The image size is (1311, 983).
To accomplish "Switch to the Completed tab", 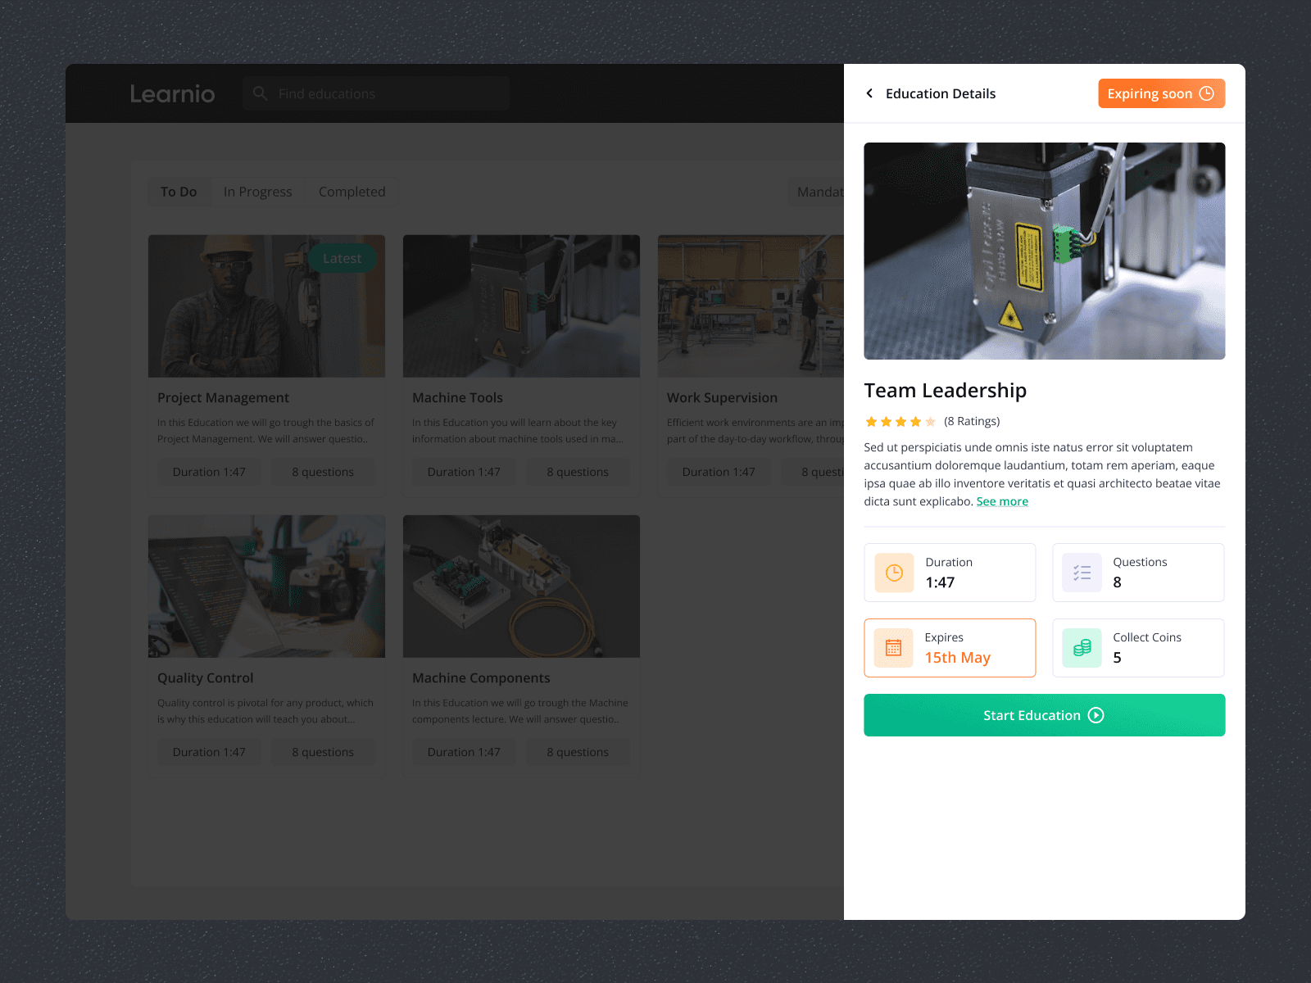I will pyautogui.click(x=352, y=192).
